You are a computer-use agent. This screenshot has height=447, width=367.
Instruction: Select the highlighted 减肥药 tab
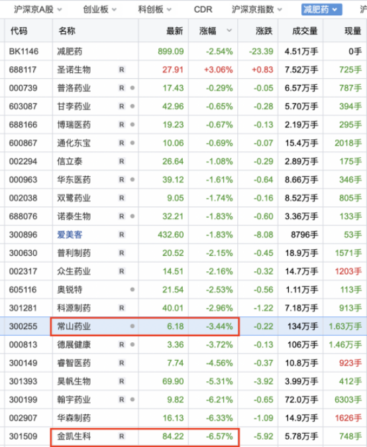(x=322, y=9)
